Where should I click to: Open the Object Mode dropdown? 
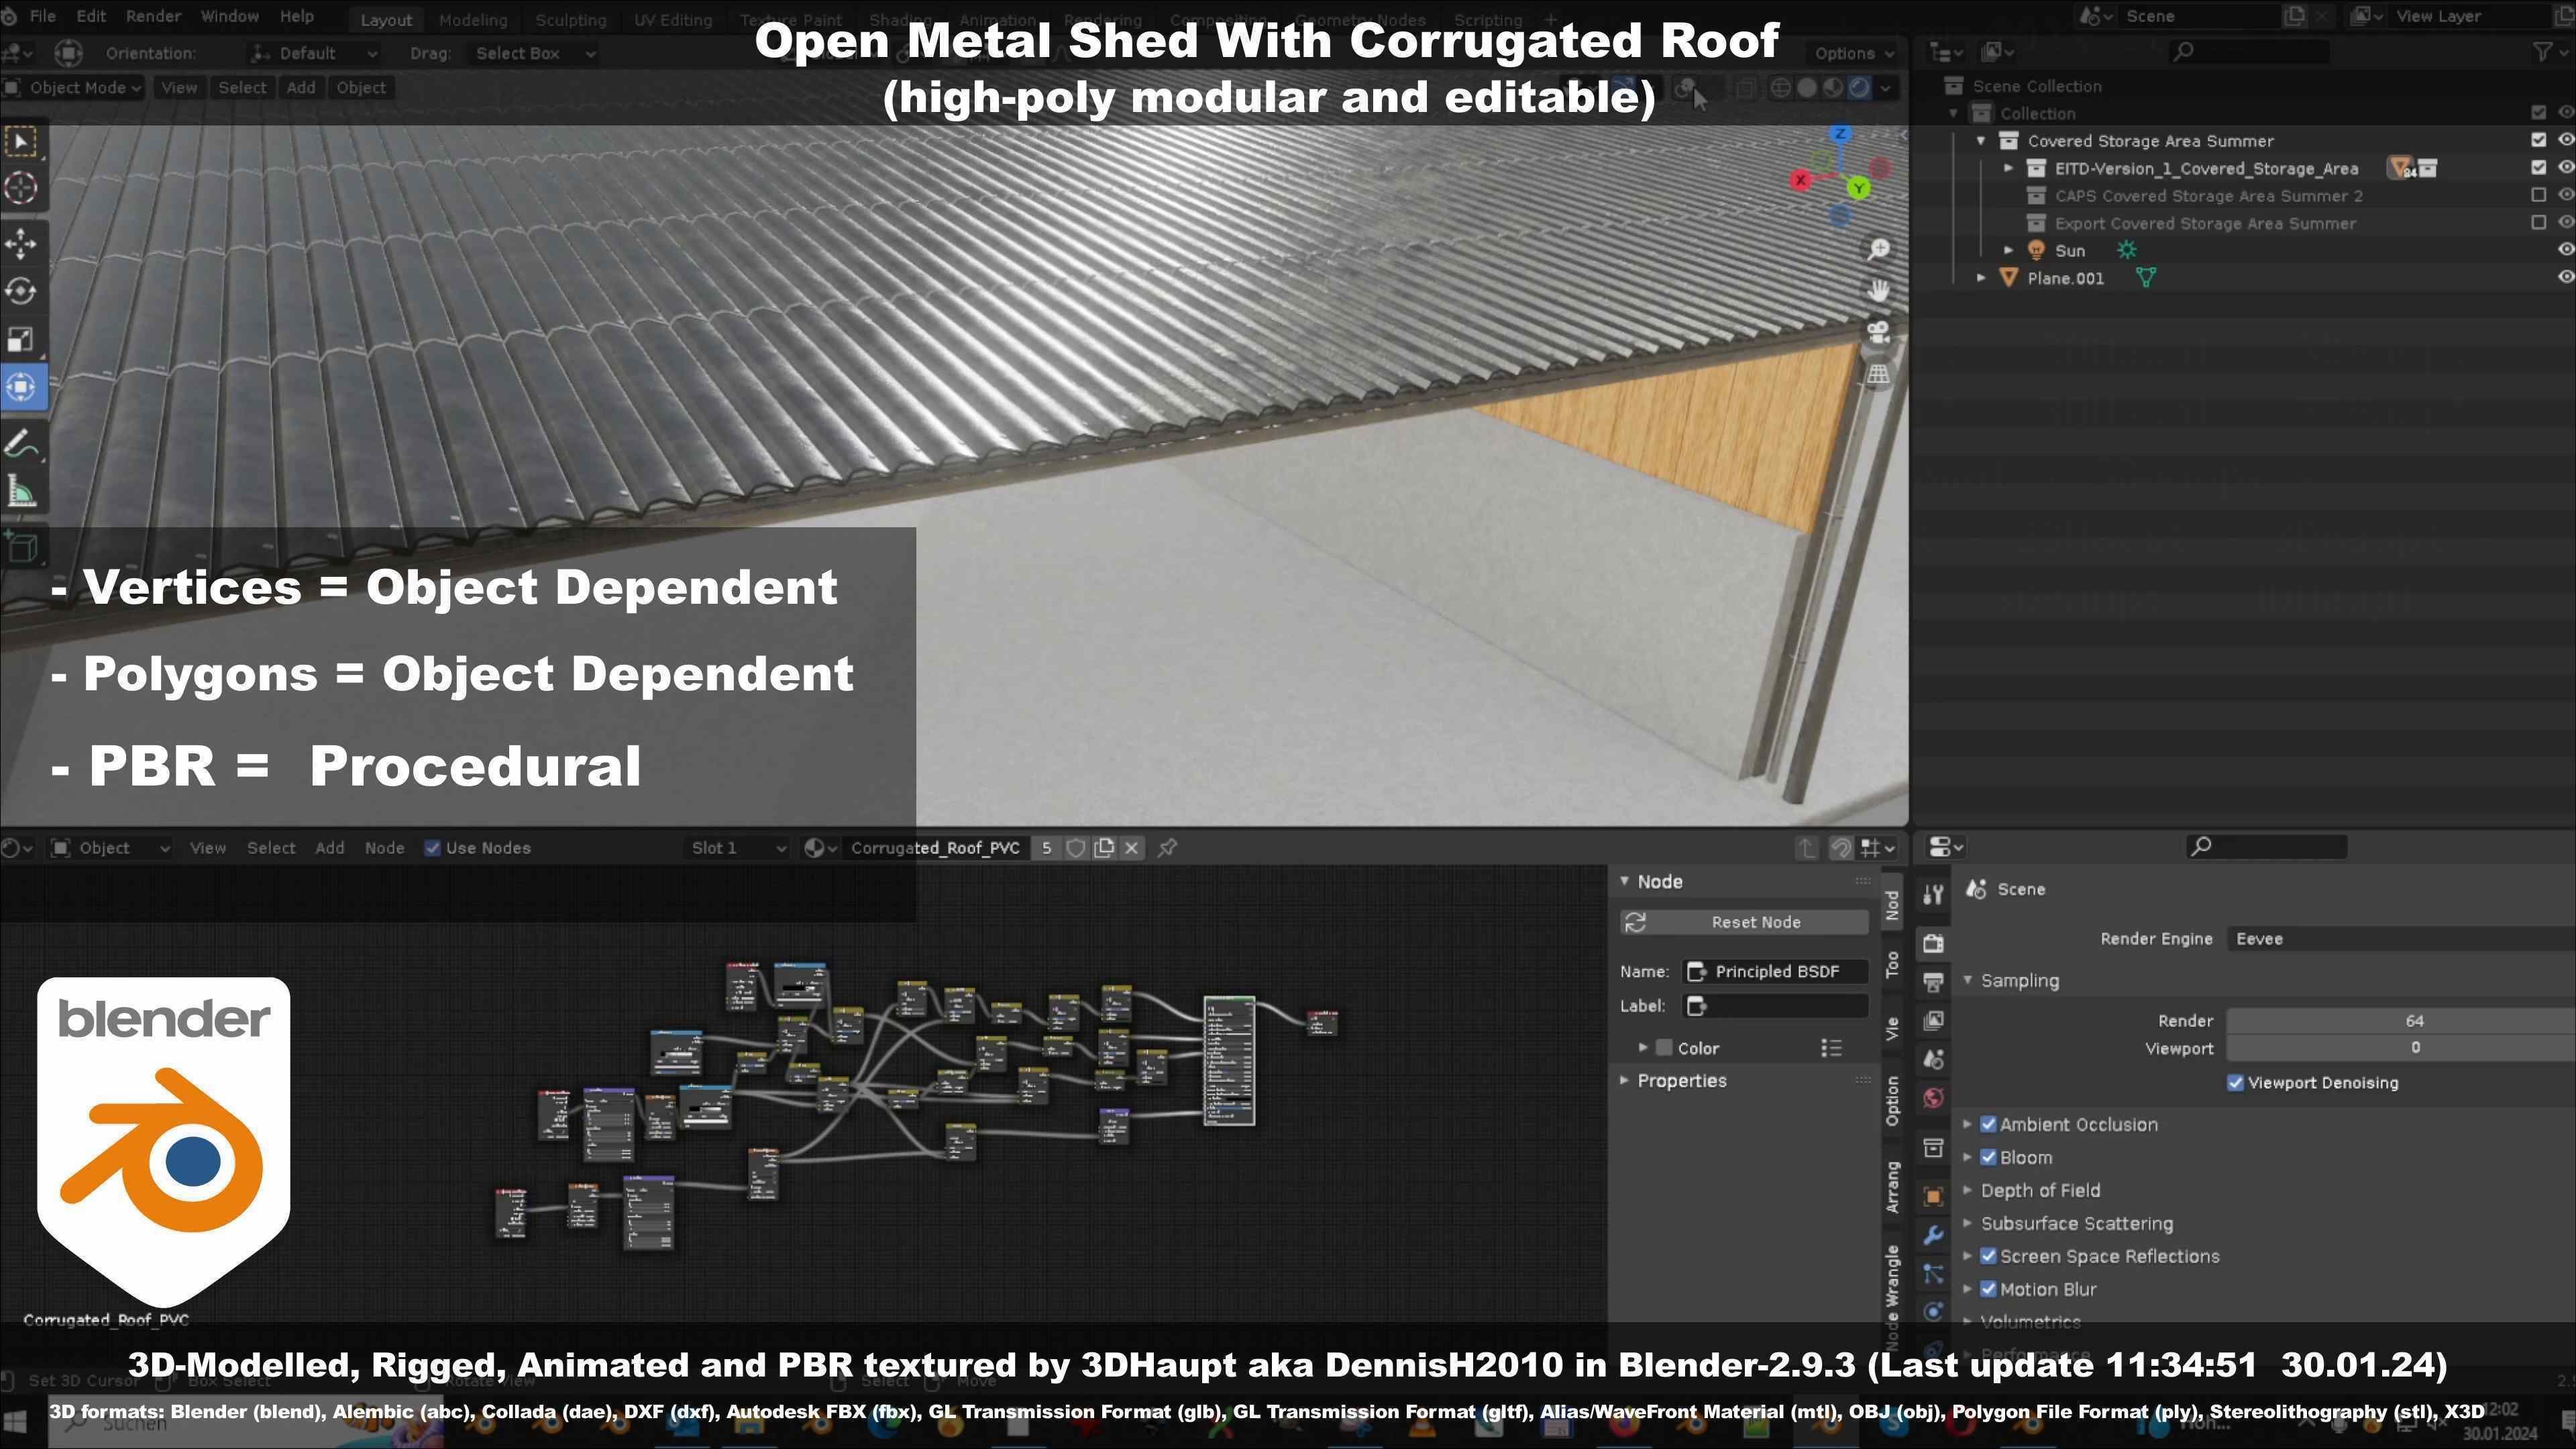click(x=73, y=88)
